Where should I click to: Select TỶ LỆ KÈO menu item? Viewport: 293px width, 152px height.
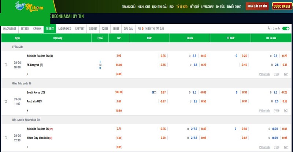(182, 7)
